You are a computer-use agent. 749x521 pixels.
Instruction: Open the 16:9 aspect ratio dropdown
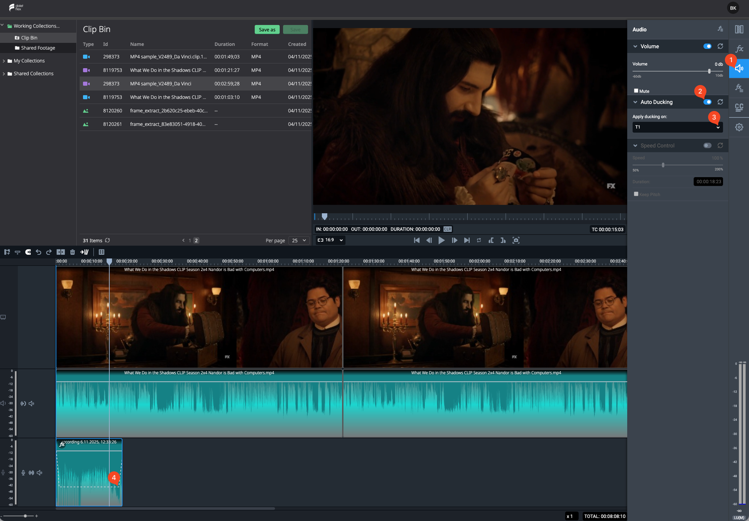point(330,240)
